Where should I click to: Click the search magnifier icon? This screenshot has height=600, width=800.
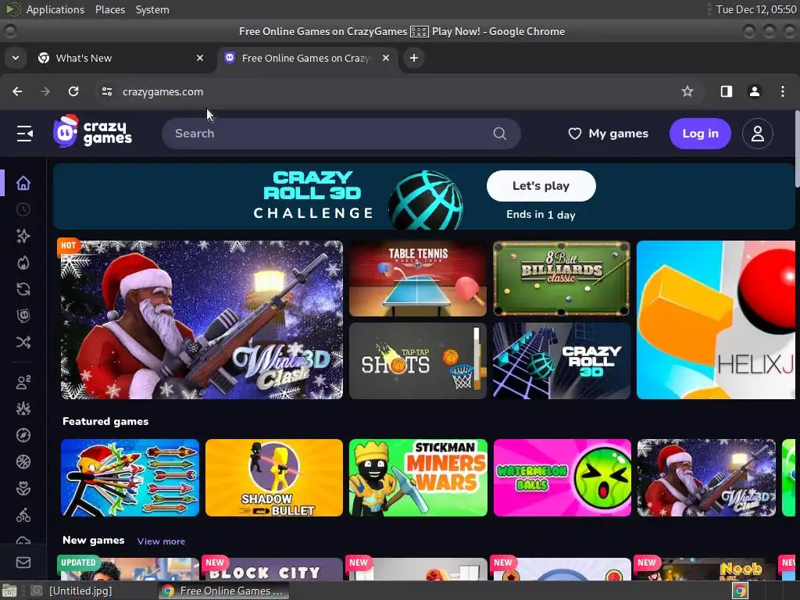(500, 134)
